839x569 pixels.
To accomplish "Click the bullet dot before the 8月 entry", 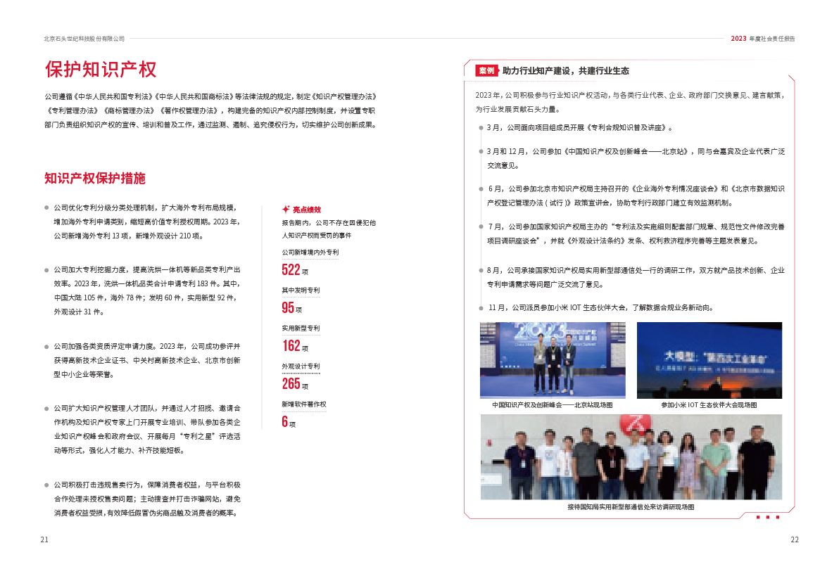I will (x=479, y=271).
